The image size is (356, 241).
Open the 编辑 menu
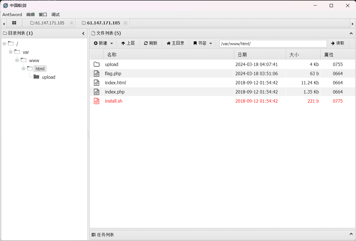pos(31,15)
